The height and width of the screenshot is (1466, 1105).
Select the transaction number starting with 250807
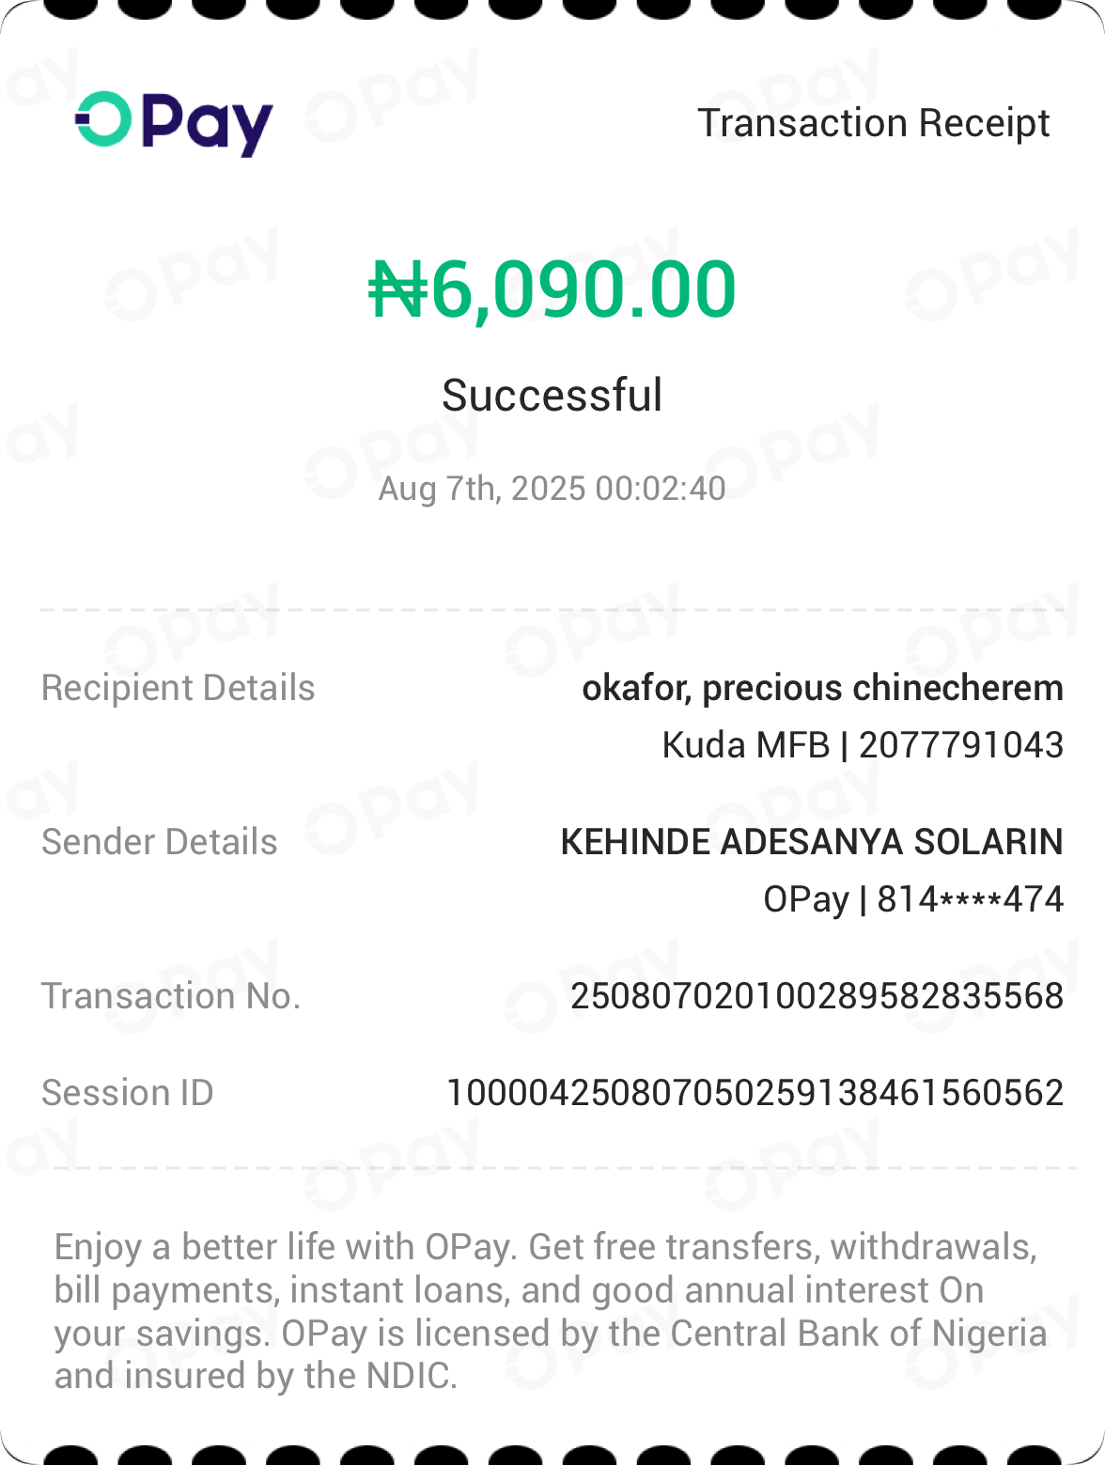click(817, 996)
